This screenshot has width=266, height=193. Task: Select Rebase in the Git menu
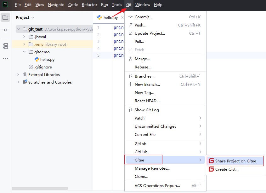(165, 67)
